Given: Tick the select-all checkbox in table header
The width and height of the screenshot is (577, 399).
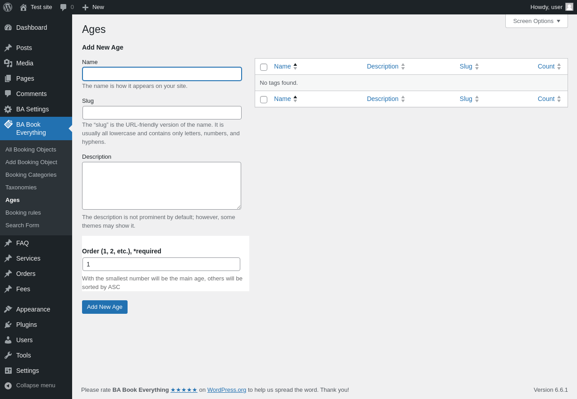Looking at the screenshot, I should [x=264, y=67].
